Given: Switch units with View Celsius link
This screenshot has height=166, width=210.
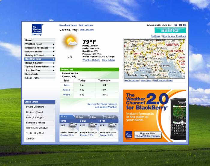Looking at the screenshot, I should click(108, 60).
